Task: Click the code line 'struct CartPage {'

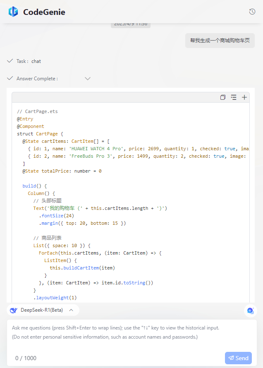Action: 40,134
